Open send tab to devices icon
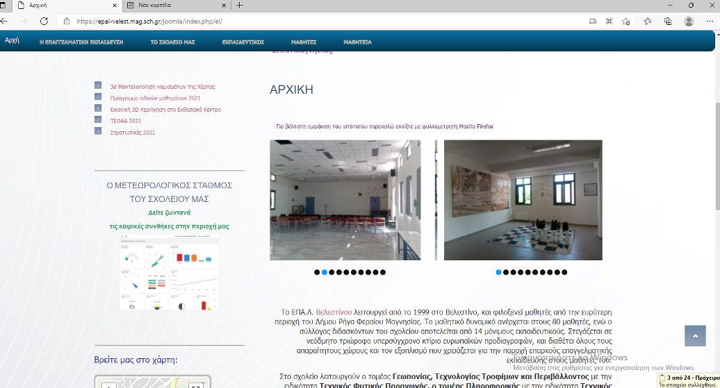 pyautogui.click(x=593, y=21)
